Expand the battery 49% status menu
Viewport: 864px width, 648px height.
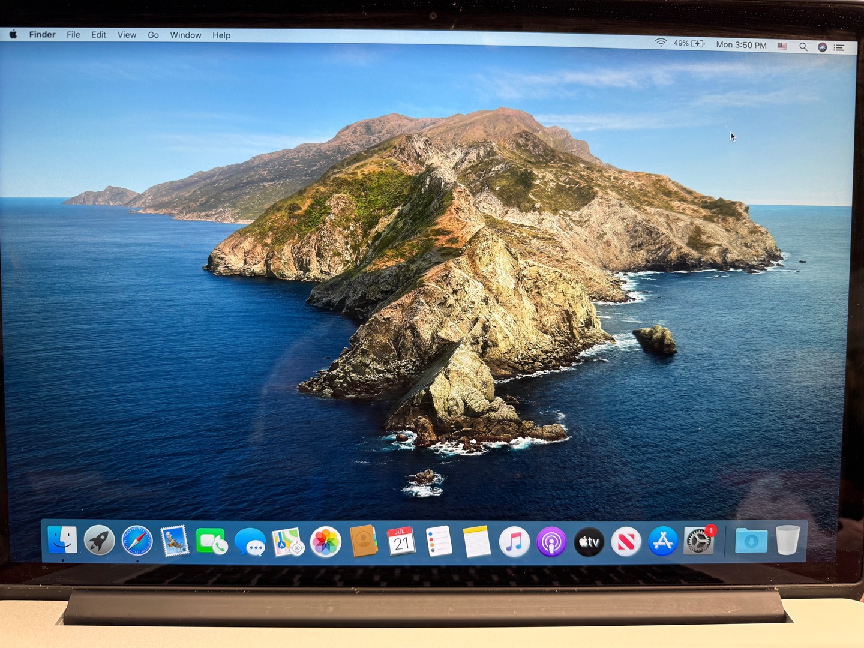point(689,44)
